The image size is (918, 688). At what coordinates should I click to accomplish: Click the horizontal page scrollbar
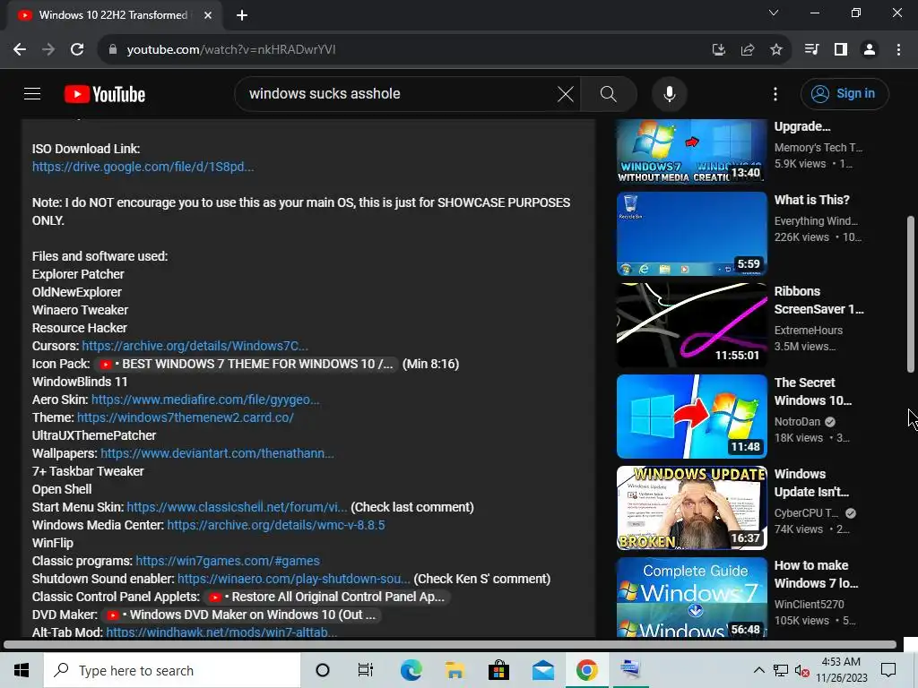tap(450, 645)
